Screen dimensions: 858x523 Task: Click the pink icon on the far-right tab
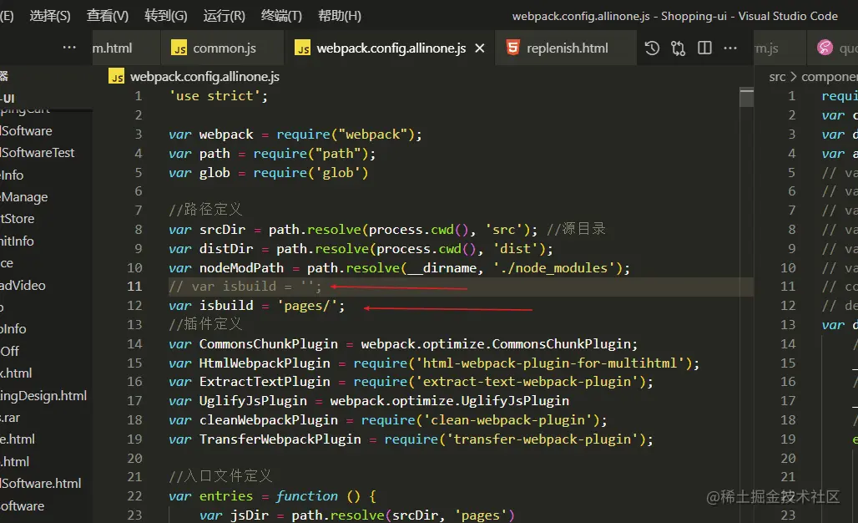click(x=825, y=48)
